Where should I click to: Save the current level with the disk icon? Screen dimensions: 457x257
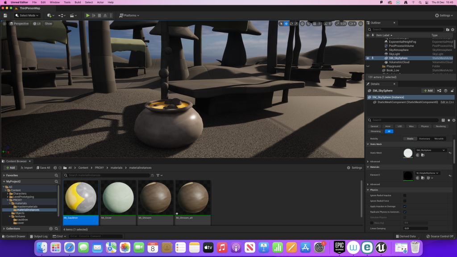point(5,16)
